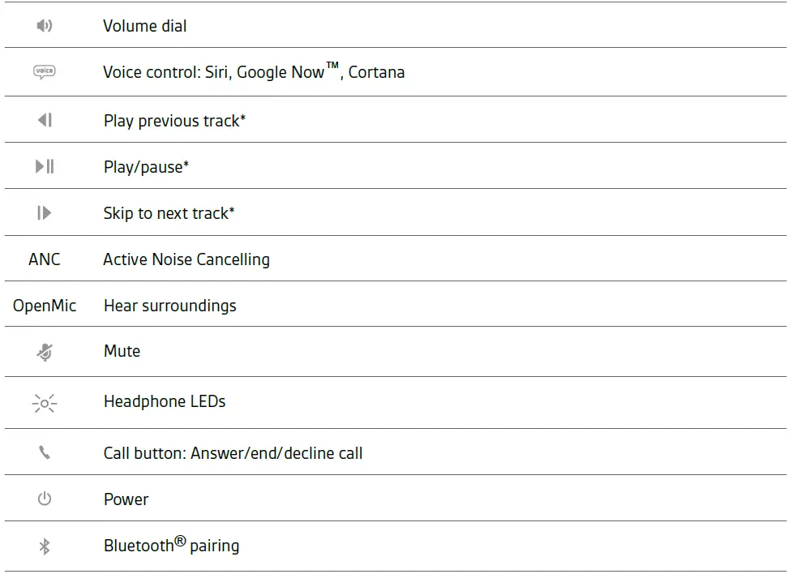792x574 pixels.
Task: Click the OpenMic label
Action: pos(45,306)
